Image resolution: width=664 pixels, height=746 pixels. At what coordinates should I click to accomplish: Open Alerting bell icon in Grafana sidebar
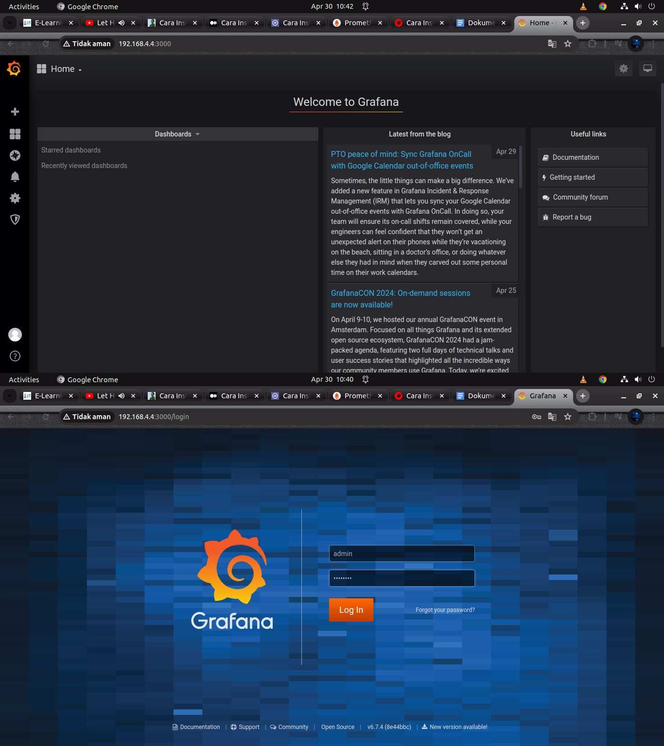pos(15,177)
